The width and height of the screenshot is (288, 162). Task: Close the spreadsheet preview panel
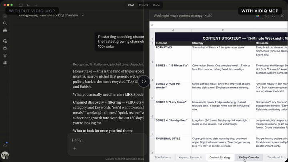[282, 16]
